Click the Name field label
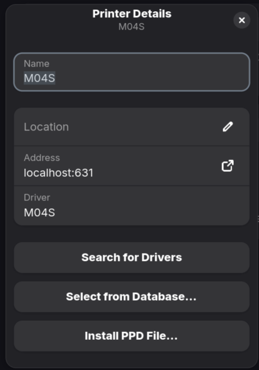 [36, 64]
